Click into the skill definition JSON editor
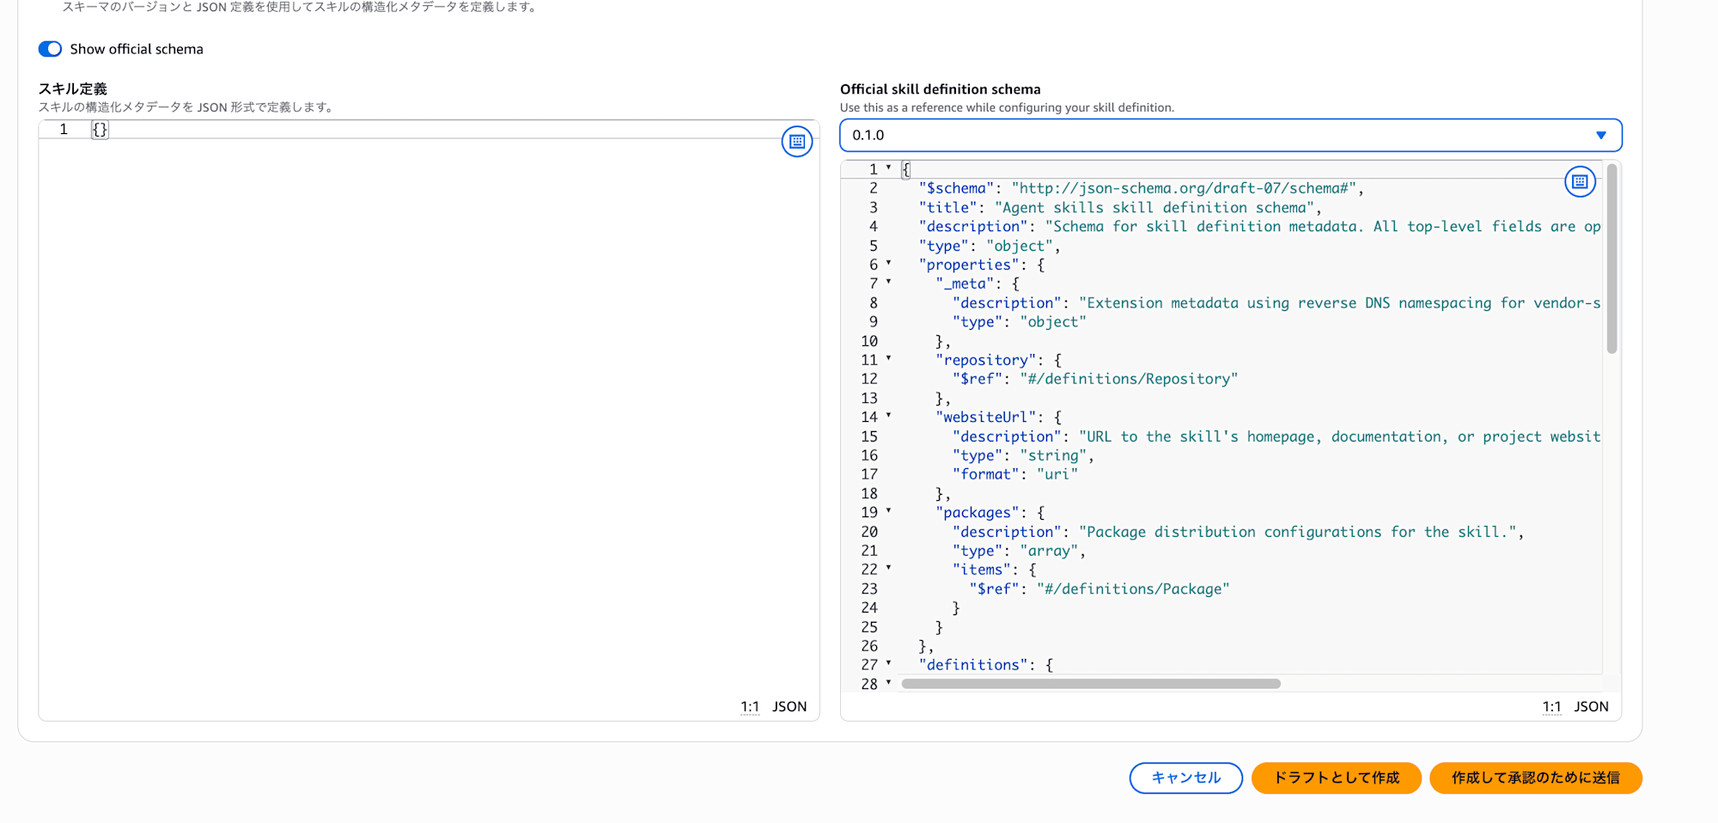The height and width of the screenshot is (823, 1718). [429, 387]
